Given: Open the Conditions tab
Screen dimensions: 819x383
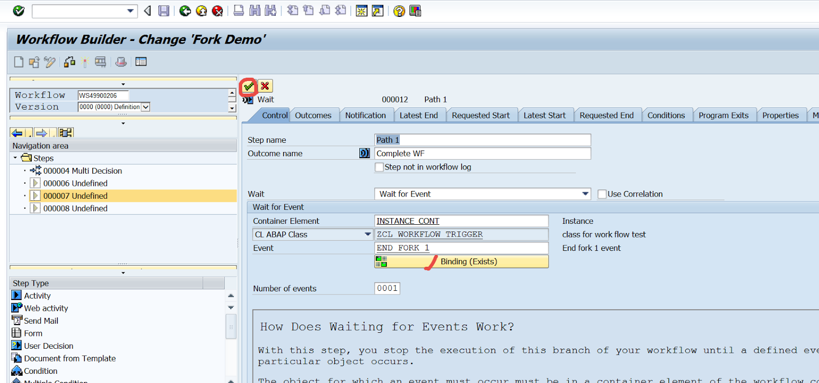Looking at the screenshot, I should pos(665,116).
